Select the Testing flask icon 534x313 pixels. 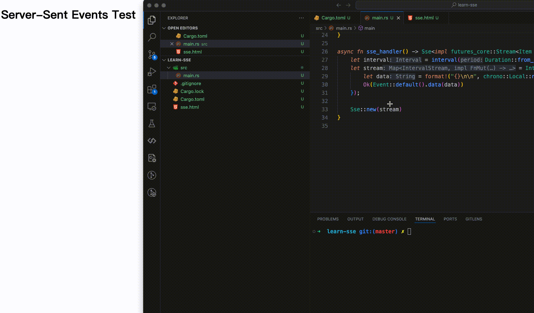[x=152, y=123]
